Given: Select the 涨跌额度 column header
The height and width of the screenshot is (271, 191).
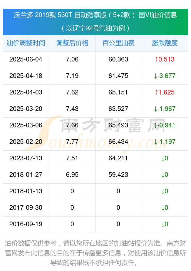Looking at the screenshot, I should click(165, 43).
